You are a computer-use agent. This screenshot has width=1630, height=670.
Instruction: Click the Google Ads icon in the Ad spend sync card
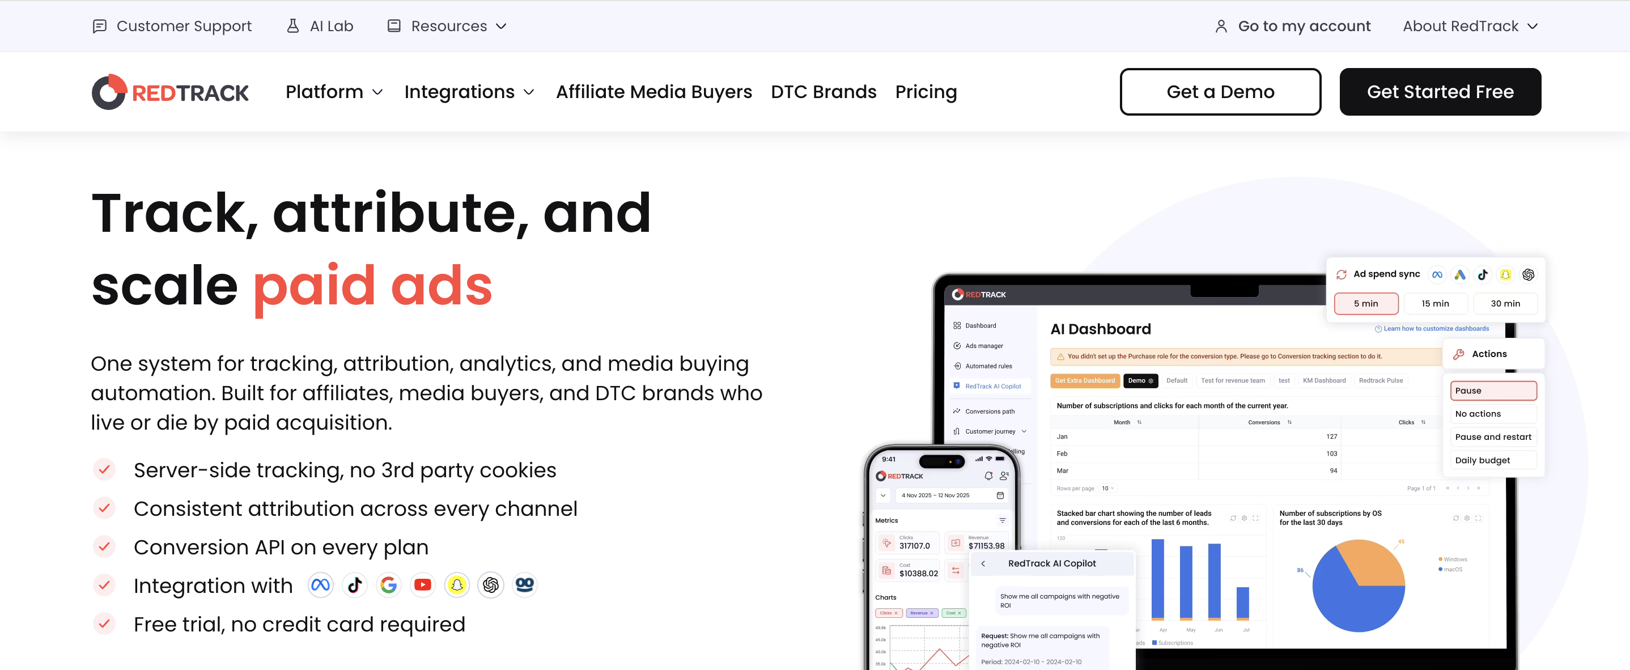tap(1460, 274)
